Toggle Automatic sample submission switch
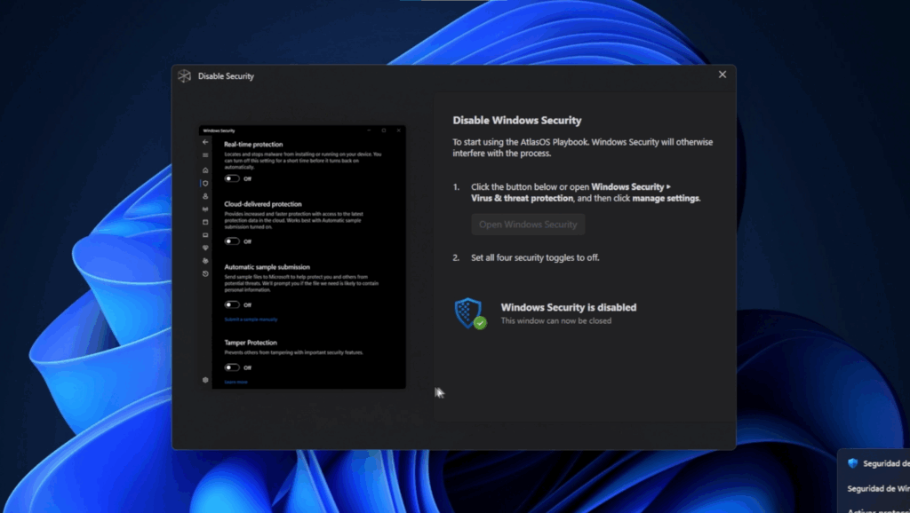This screenshot has height=513, width=910. point(235,304)
